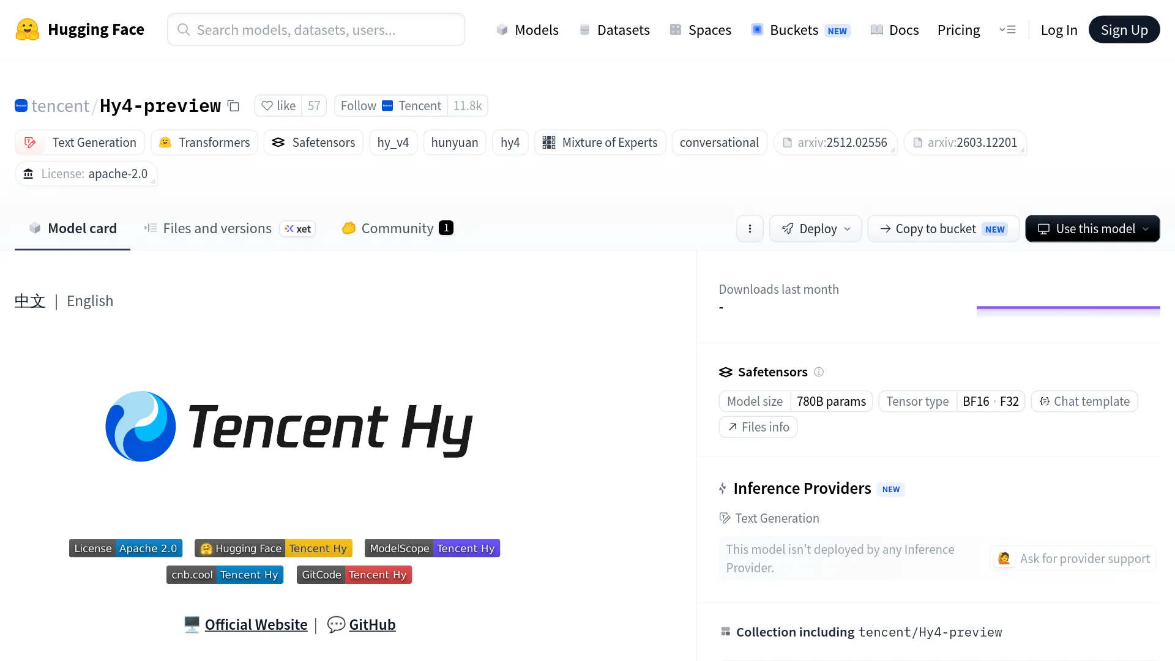1175x661 pixels.
Task: Open the Tencent Hy logo image
Action: click(x=289, y=427)
